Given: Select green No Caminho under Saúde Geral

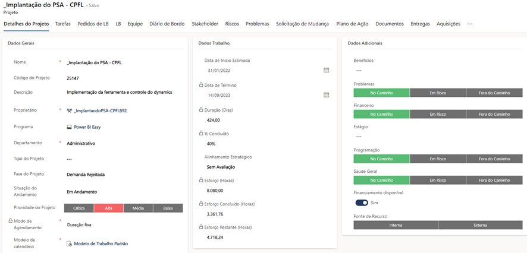Looking at the screenshot, I should point(381,180).
